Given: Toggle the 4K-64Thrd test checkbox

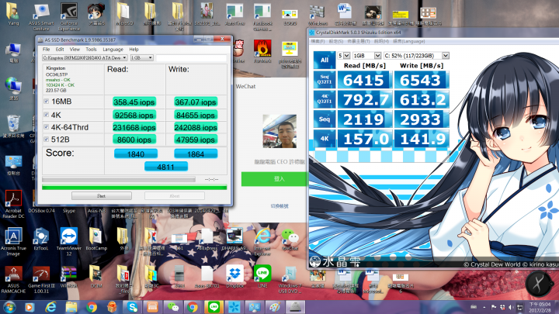Looking at the screenshot, I should [47, 127].
